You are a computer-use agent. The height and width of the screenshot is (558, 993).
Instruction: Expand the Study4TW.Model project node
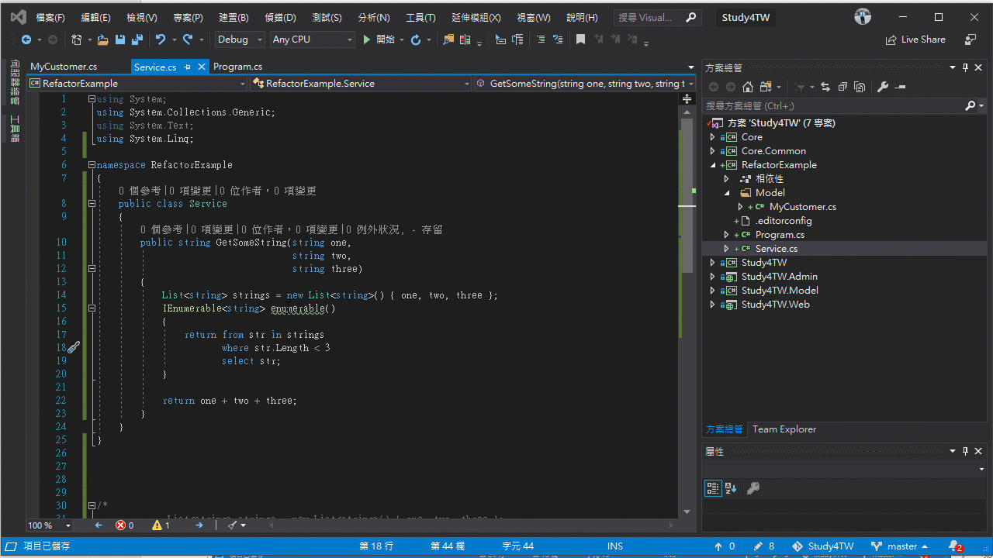tap(712, 290)
